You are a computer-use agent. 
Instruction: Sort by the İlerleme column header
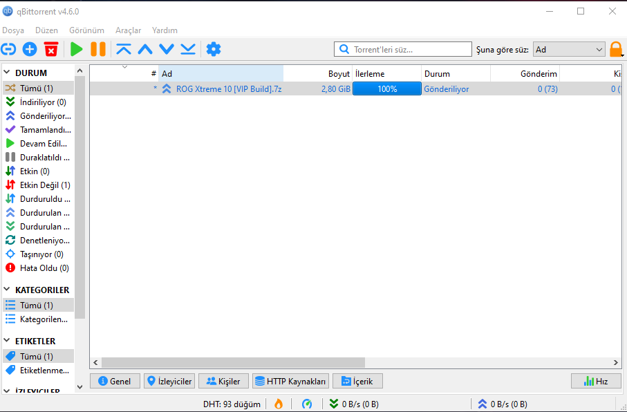point(386,73)
